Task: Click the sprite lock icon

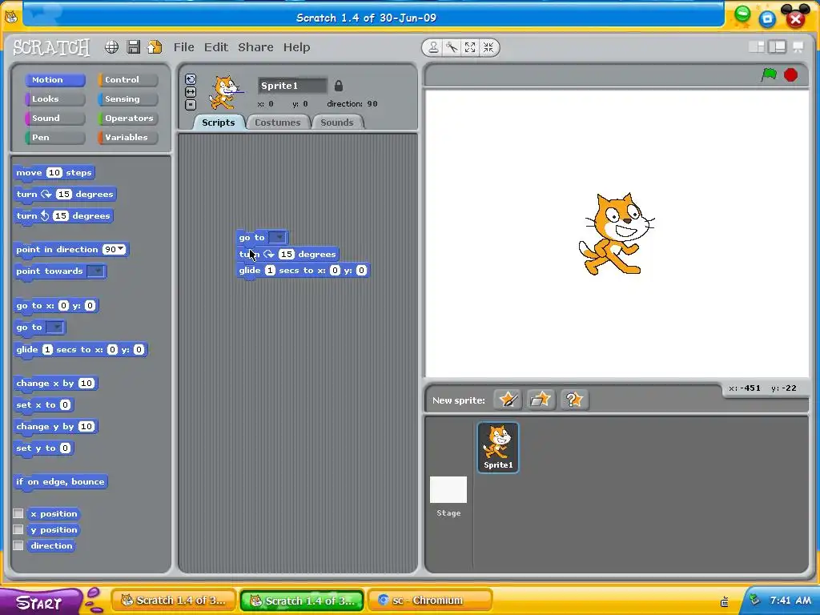Action: tap(339, 86)
